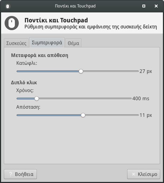Click the X icon on Κλείσιμο button
164x183 pixels.
click(x=134, y=174)
